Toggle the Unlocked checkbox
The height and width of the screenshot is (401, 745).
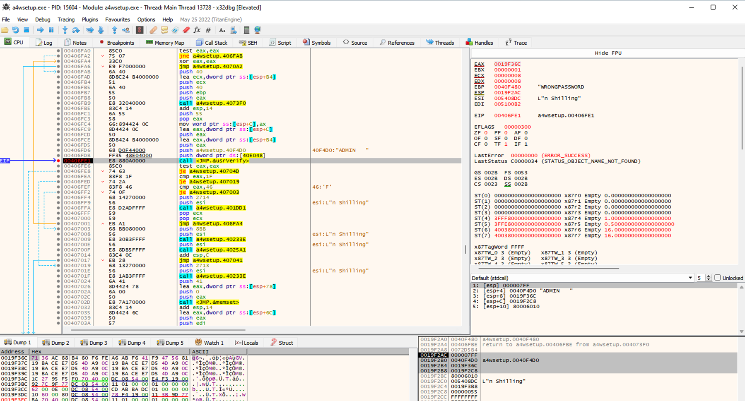718,278
